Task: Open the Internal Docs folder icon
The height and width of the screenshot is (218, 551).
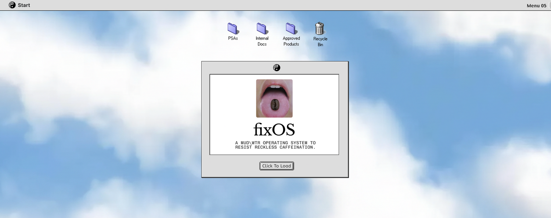Action: pyautogui.click(x=262, y=28)
